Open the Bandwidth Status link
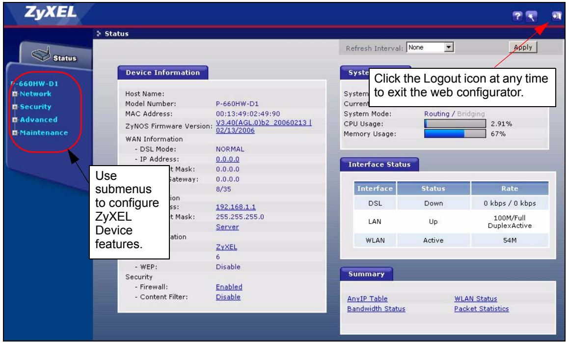Viewport: 569px width, 343px height. [377, 309]
